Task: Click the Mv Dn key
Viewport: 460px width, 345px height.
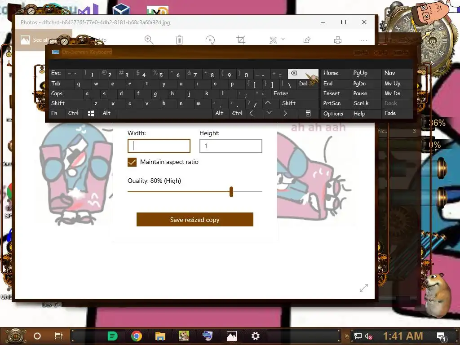Action: (397, 93)
